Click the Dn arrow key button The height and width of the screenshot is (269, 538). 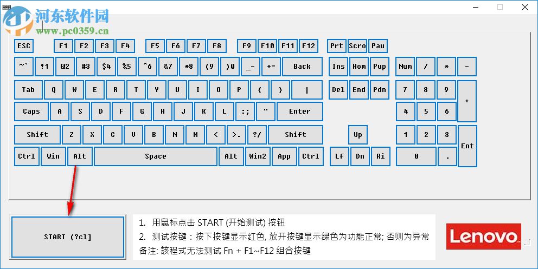360,156
